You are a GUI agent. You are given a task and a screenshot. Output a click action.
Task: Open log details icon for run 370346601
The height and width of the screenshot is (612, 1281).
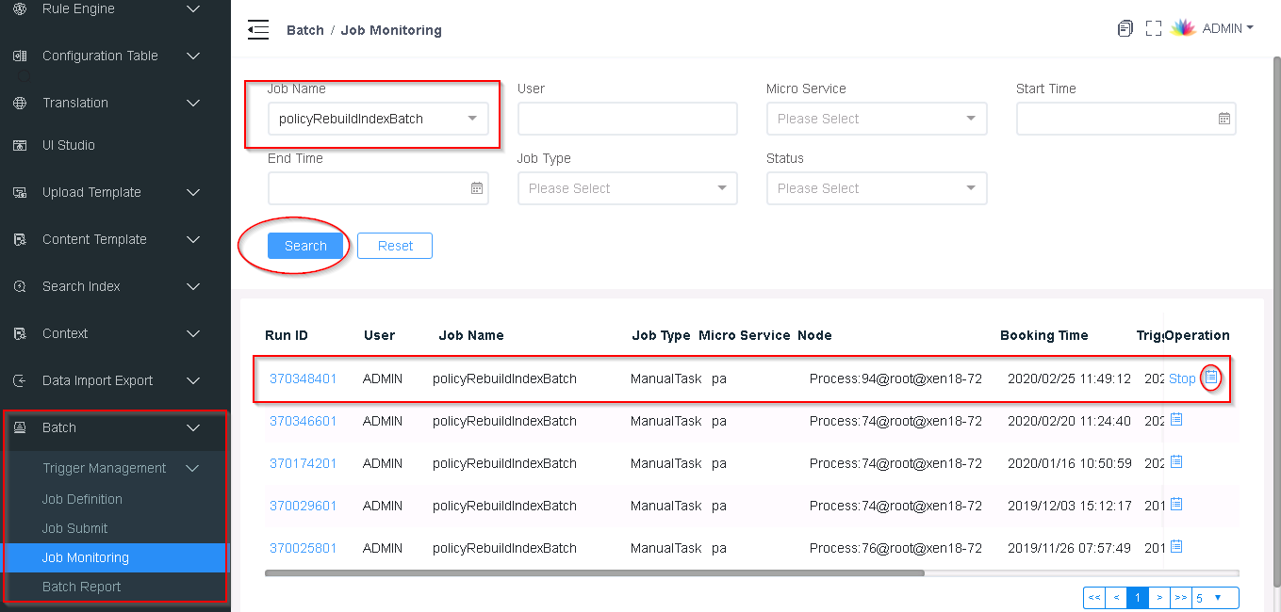point(1176,420)
